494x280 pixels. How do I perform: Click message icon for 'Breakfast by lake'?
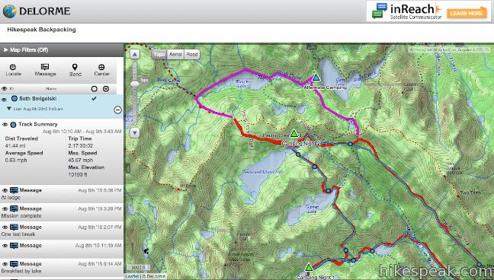[14, 264]
